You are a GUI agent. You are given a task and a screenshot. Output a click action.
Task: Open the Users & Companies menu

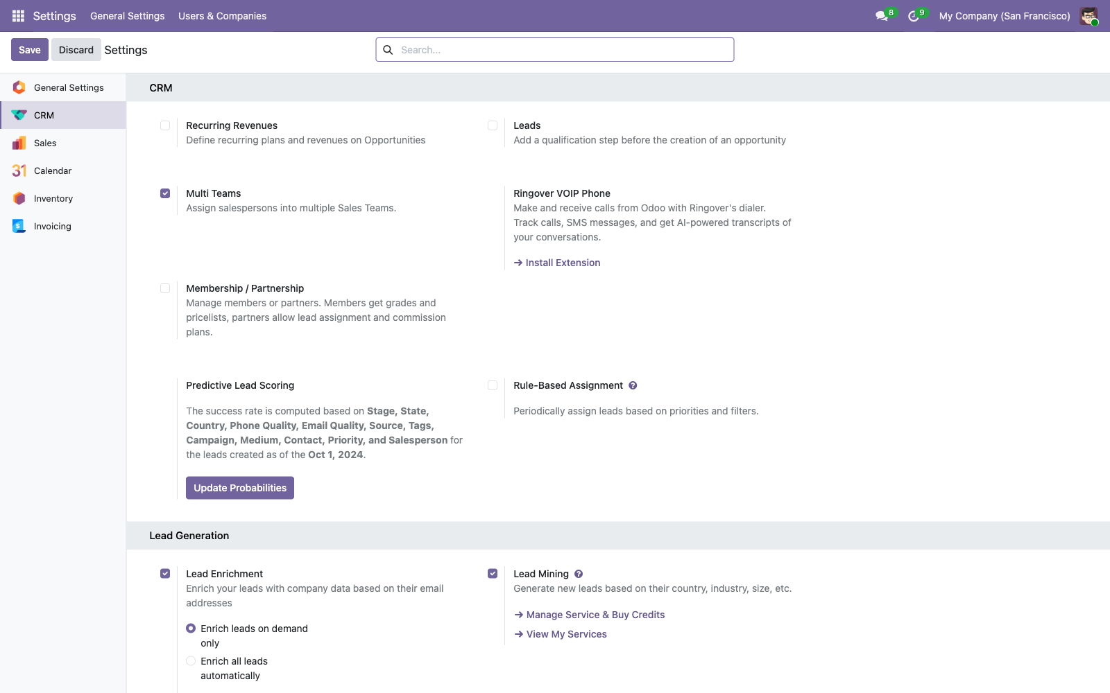point(222,16)
